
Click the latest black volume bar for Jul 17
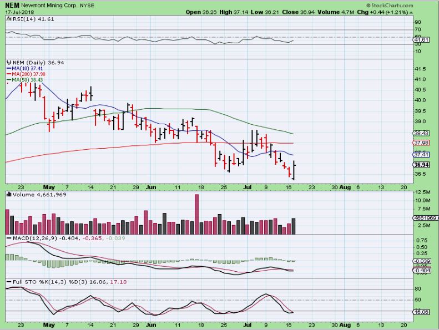(x=294, y=226)
